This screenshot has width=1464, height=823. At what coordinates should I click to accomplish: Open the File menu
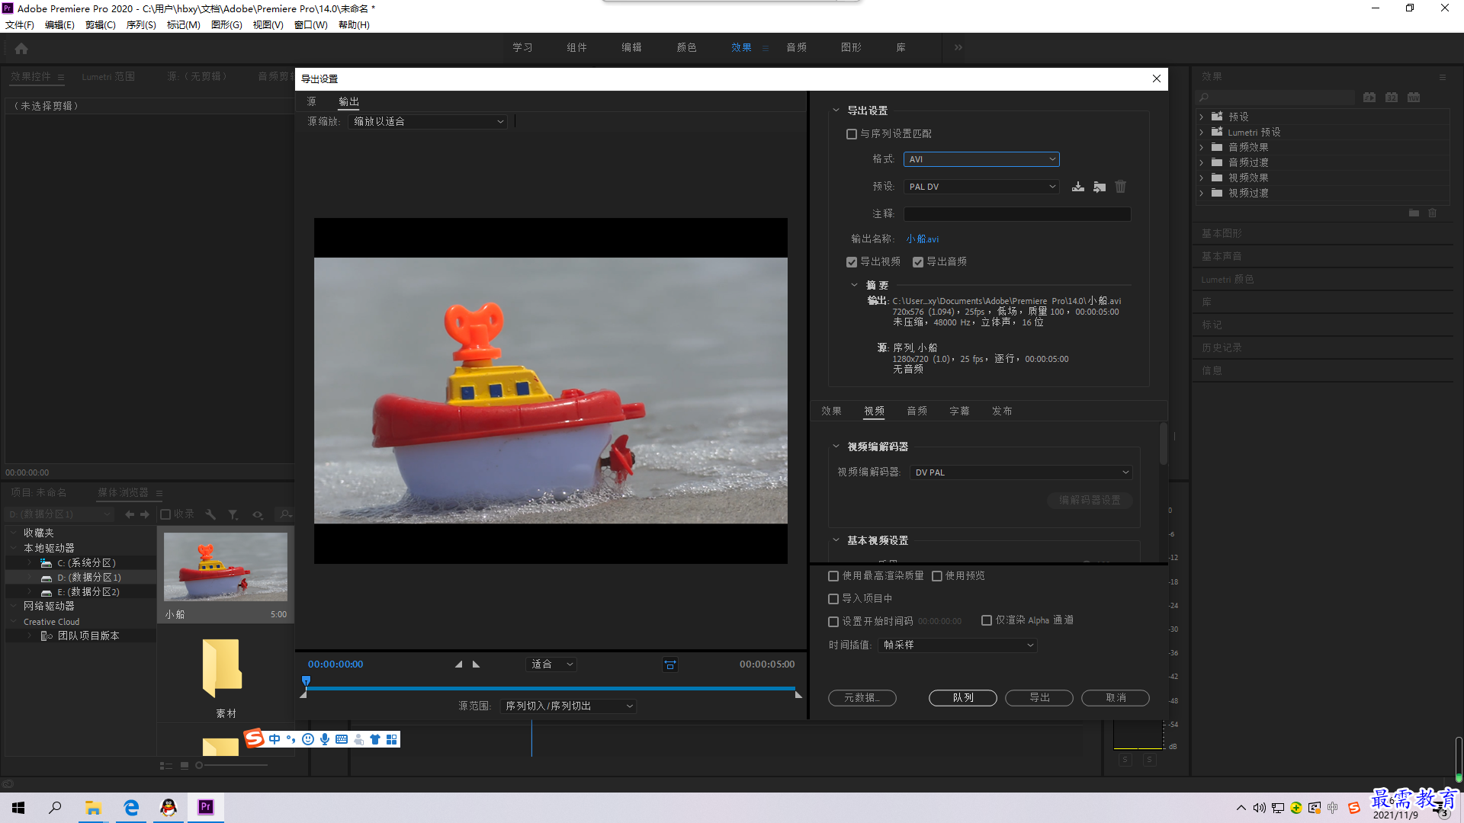(20, 25)
